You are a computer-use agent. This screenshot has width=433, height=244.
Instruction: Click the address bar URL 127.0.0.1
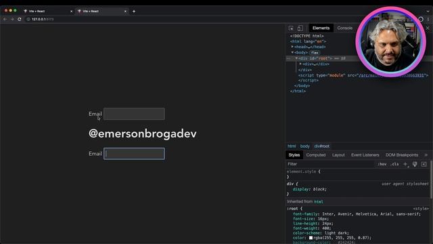[x=43, y=19]
